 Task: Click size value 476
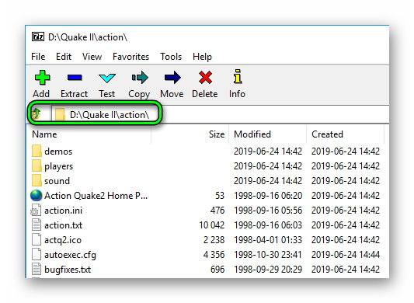pyautogui.click(x=217, y=211)
